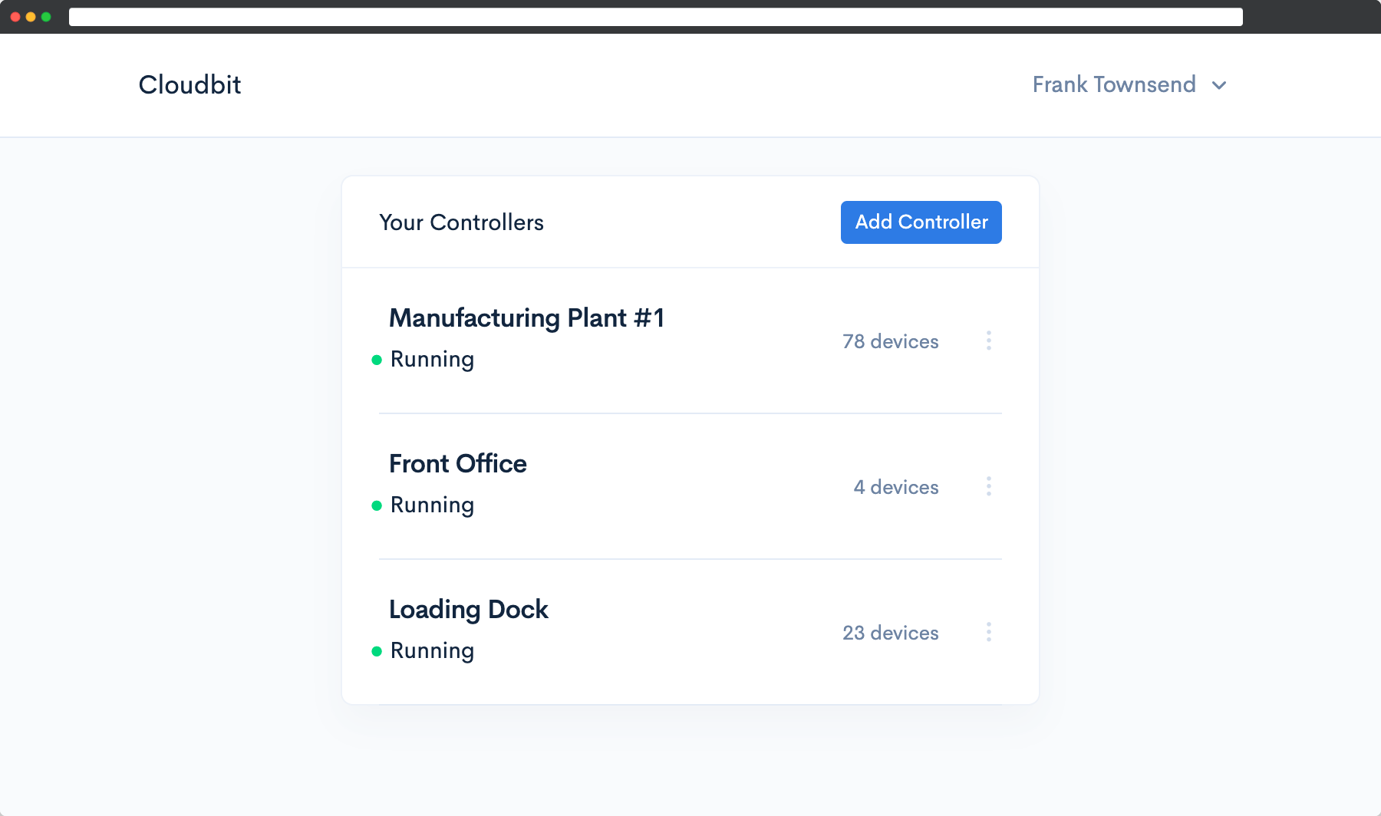This screenshot has width=1381, height=816.
Task: Click the Add Controller button
Action: click(921, 222)
